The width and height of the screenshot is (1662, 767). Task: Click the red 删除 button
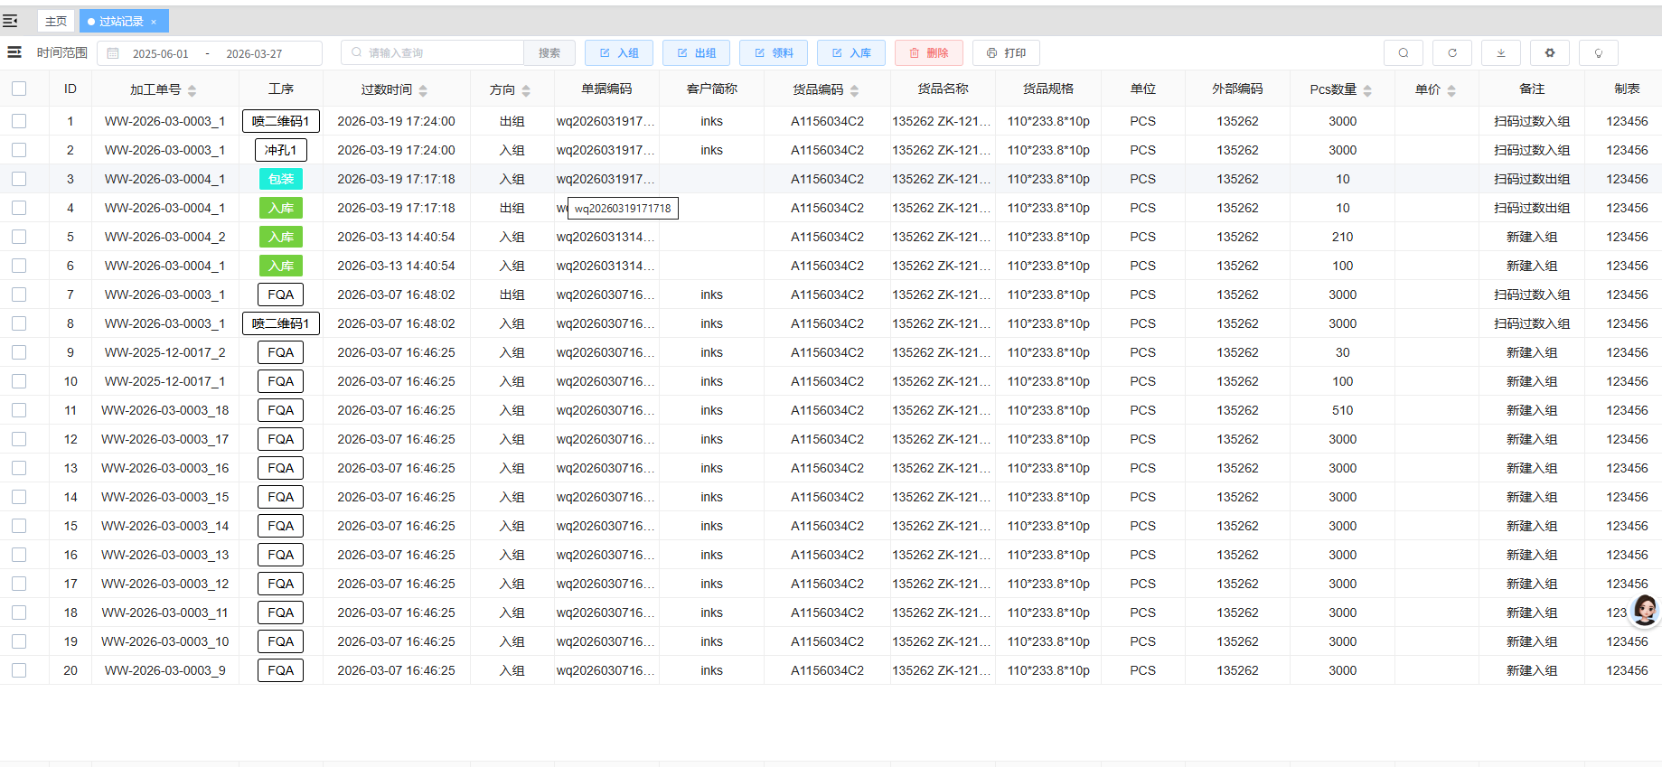point(928,53)
